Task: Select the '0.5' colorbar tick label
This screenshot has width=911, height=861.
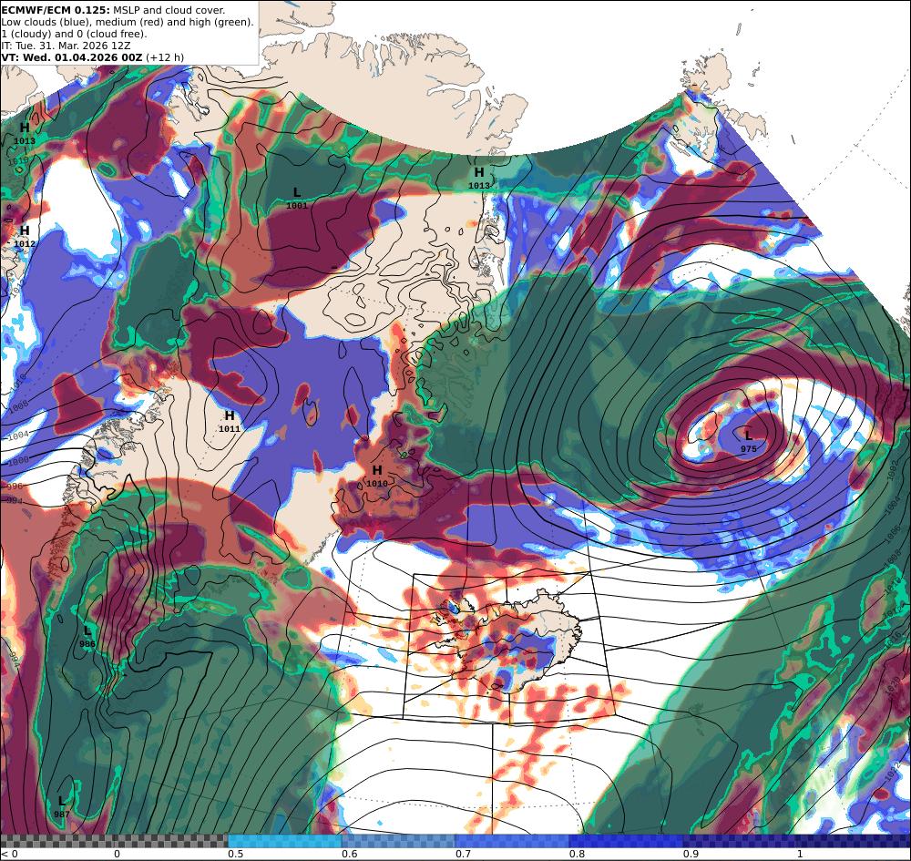Action: pos(235,854)
